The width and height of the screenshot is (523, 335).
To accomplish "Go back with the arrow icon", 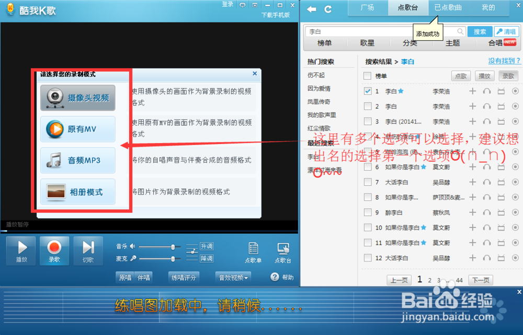I will coord(312,9).
